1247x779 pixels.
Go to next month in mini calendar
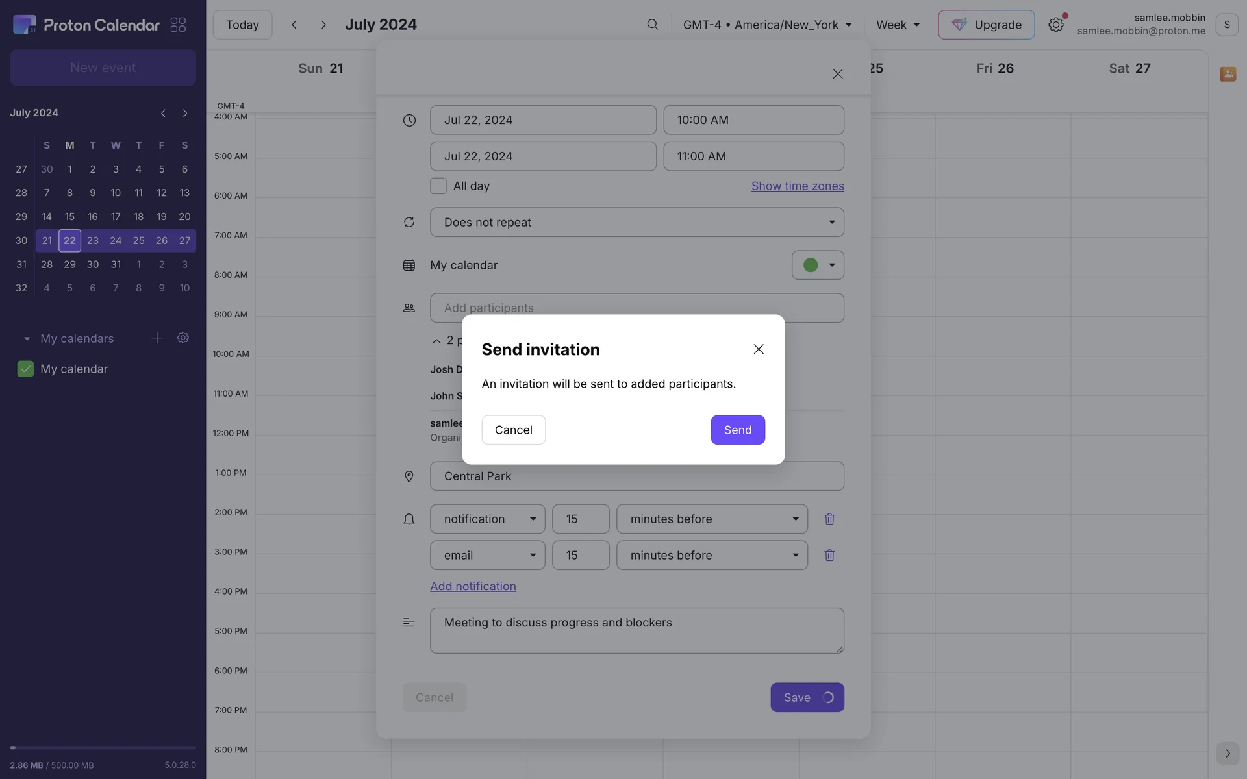coord(185,113)
